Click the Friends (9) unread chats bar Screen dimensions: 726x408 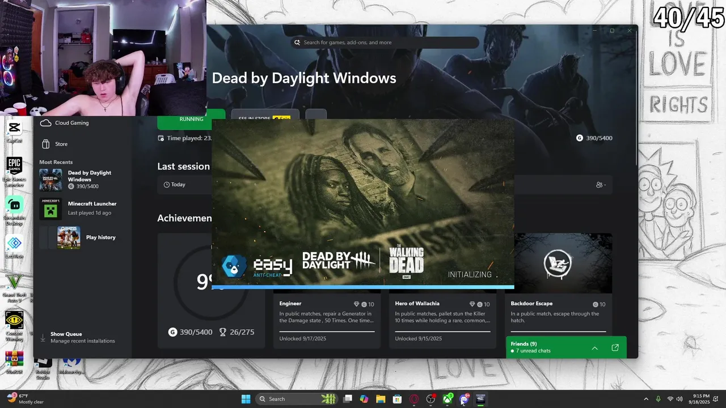566,347
